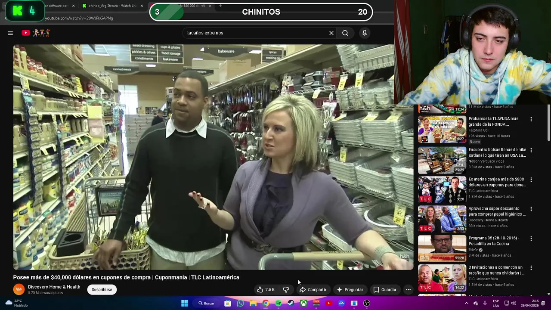Viewport: 551px width, 310px height.
Task: Launch WhatsApp from the taskbar
Action: point(240,303)
